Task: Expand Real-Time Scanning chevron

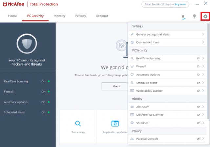Action: pyautogui.click(x=203, y=58)
